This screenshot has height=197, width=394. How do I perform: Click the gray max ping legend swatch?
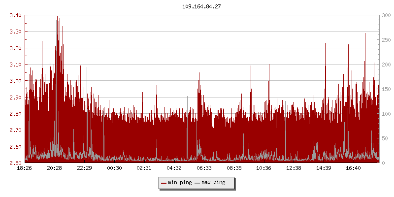197,183
